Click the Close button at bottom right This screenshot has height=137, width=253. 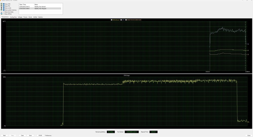click(249, 135)
